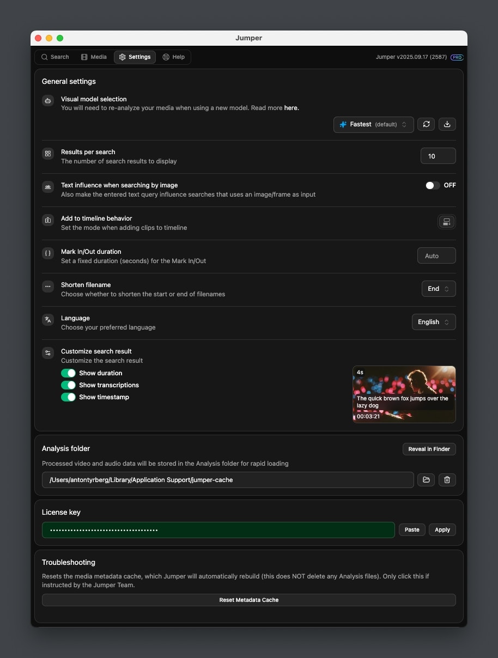Close the Jumper window with the red button
This screenshot has height=658, width=498.
(38, 38)
